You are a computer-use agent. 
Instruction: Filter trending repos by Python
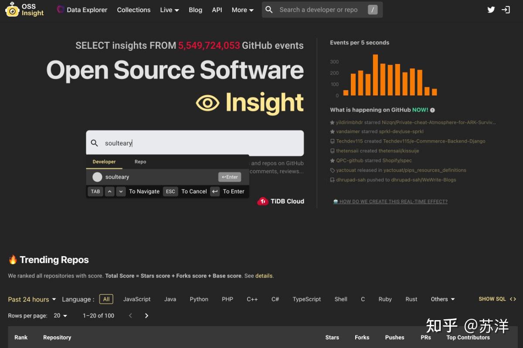[x=199, y=299]
